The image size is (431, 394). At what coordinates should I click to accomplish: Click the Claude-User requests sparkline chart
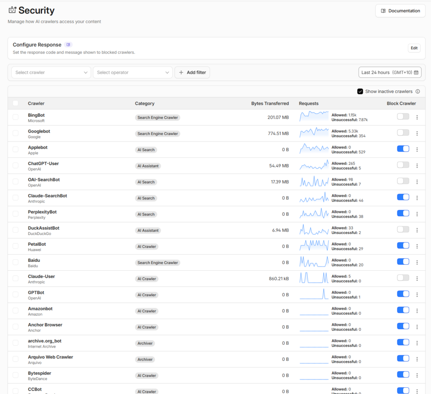point(314,278)
